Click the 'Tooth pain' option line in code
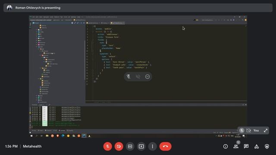The height and width of the screenshot is (155, 276). click(x=125, y=68)
